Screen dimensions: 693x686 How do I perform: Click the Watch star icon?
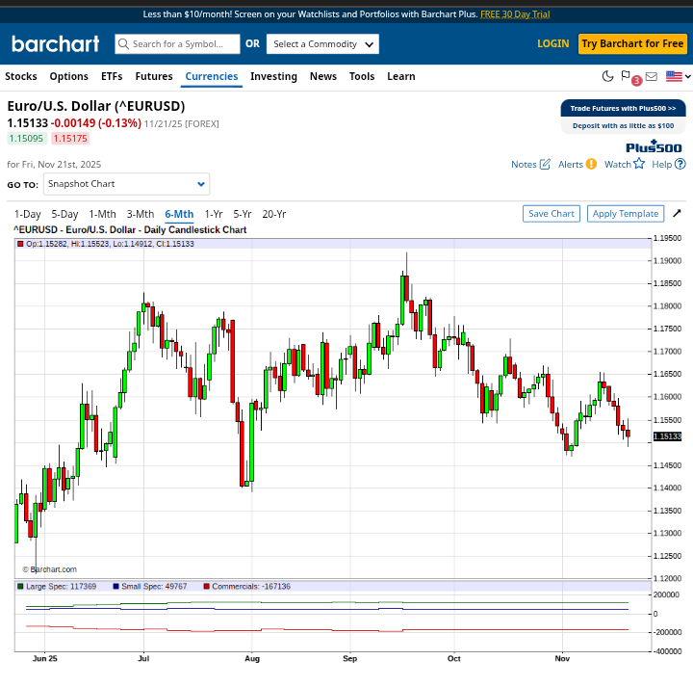click(639, 164)
